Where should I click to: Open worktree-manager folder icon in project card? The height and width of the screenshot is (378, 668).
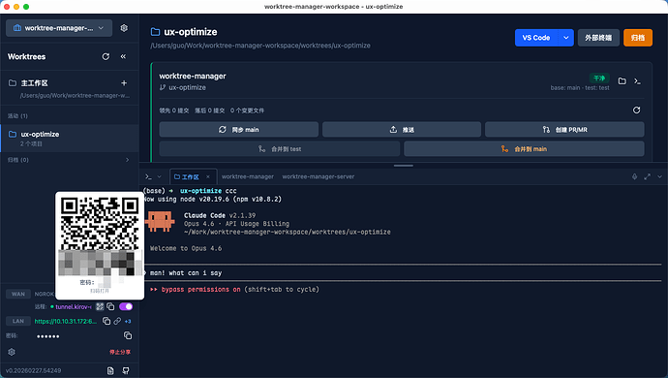coord(622,80)
